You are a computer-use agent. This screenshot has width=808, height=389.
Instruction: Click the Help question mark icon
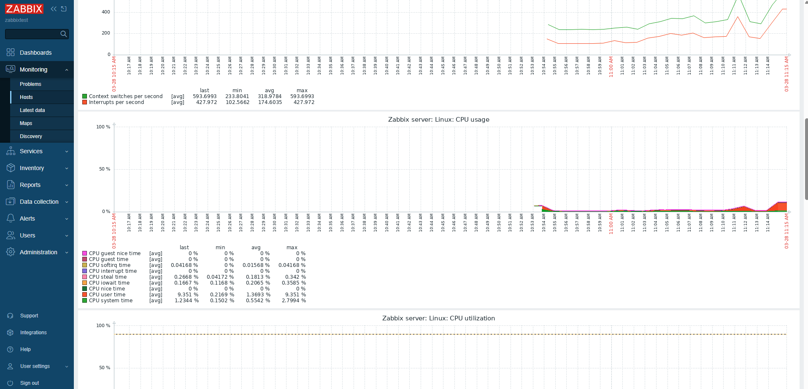(x=10, y=349)
